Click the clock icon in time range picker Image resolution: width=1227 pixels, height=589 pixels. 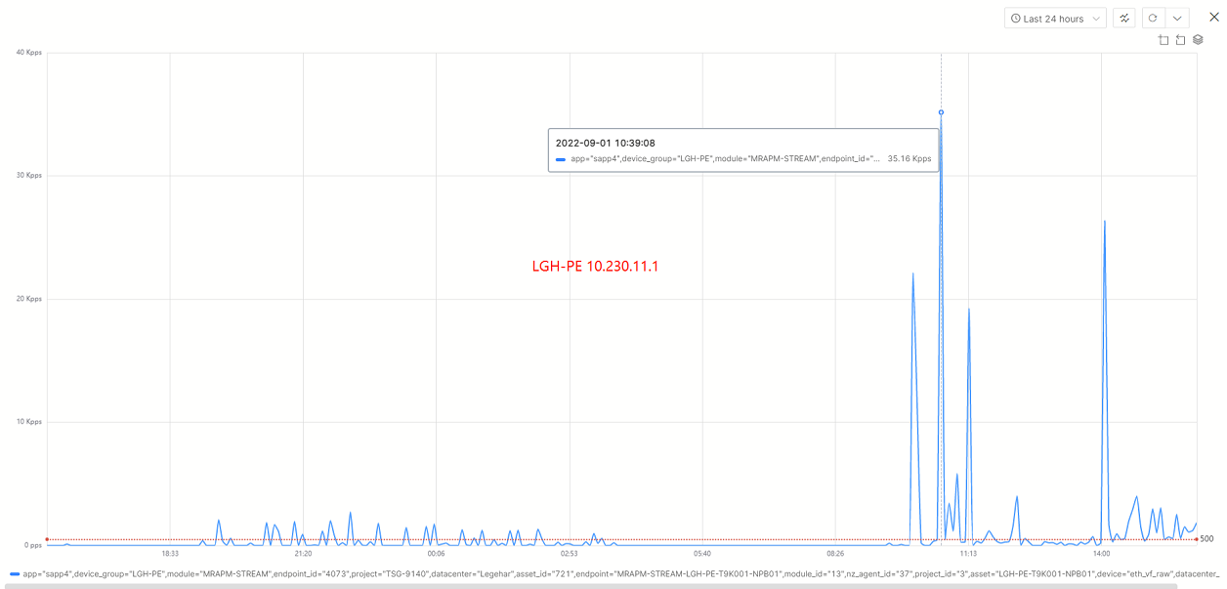[x=1016, y=19]
